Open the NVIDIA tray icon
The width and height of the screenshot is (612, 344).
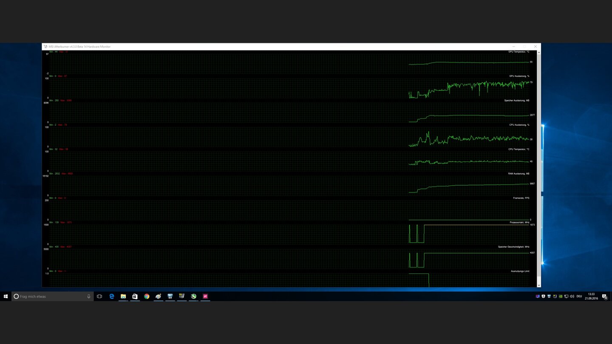[561, 296]
